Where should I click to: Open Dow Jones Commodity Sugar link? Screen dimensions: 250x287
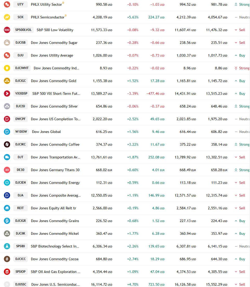[x=54, y=43]
